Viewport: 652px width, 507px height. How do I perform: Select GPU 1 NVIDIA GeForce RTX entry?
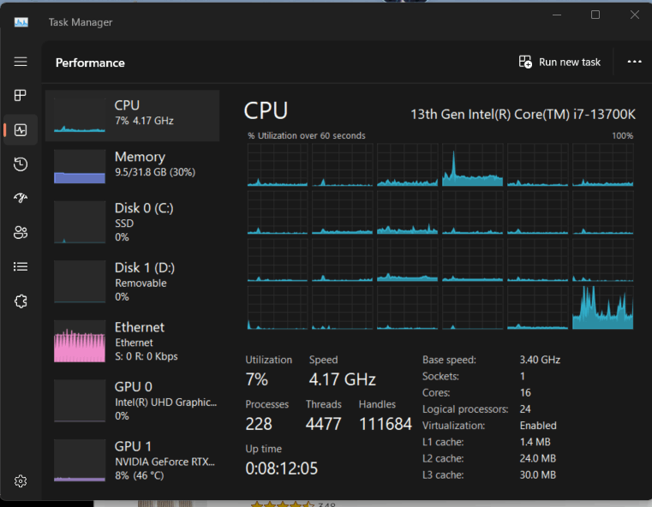[x=132, y=461]
